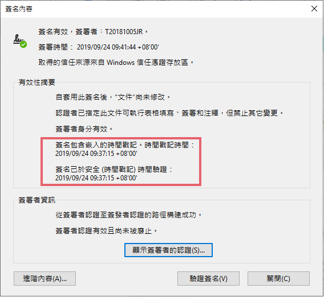
Task: Click the 有效性摘要 group heading
Action: [x=37, y=82]
